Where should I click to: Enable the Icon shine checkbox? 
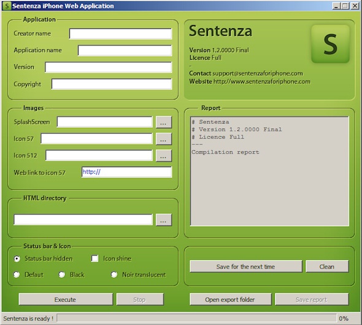(94, 258)
